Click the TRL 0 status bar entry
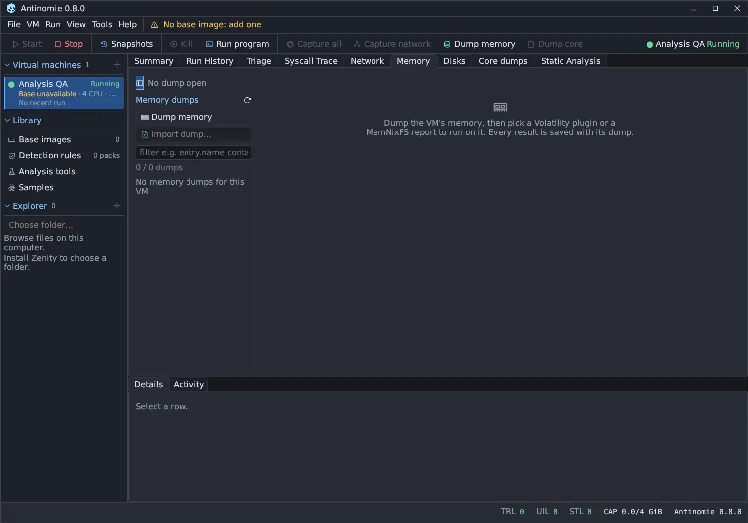The image size is (748, 523). coord(512,512)
